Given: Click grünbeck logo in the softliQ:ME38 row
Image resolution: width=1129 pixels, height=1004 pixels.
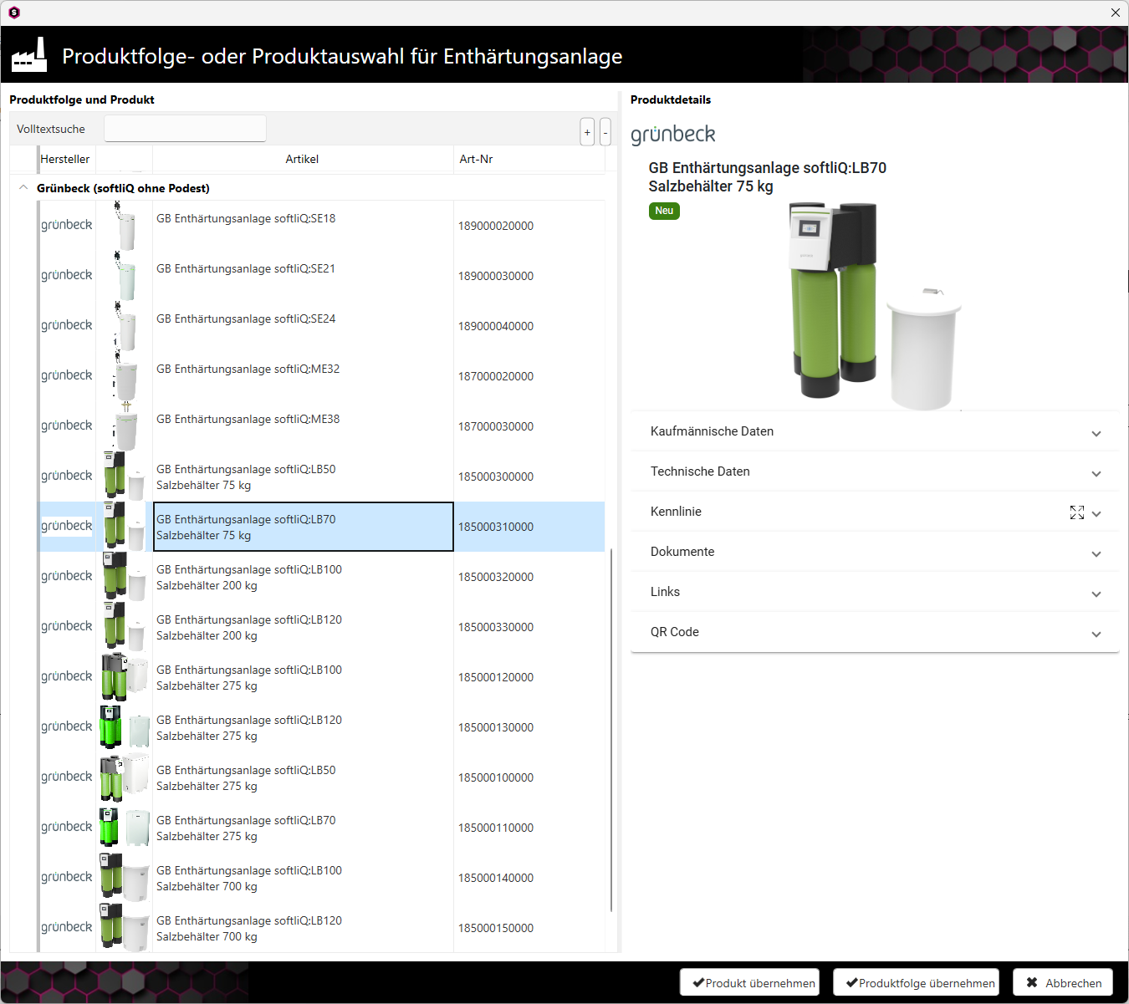Looking at the screenshot, I should point(67,426).
